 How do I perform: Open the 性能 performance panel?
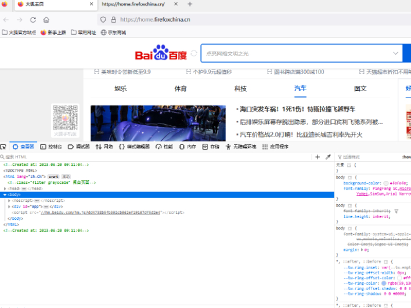tap(164, 147)
